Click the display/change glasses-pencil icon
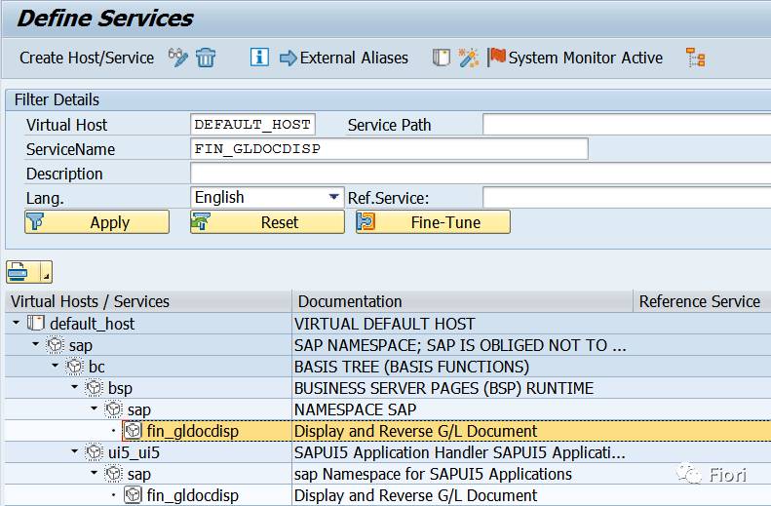771x506 pixels. click(x=177, y=58)
